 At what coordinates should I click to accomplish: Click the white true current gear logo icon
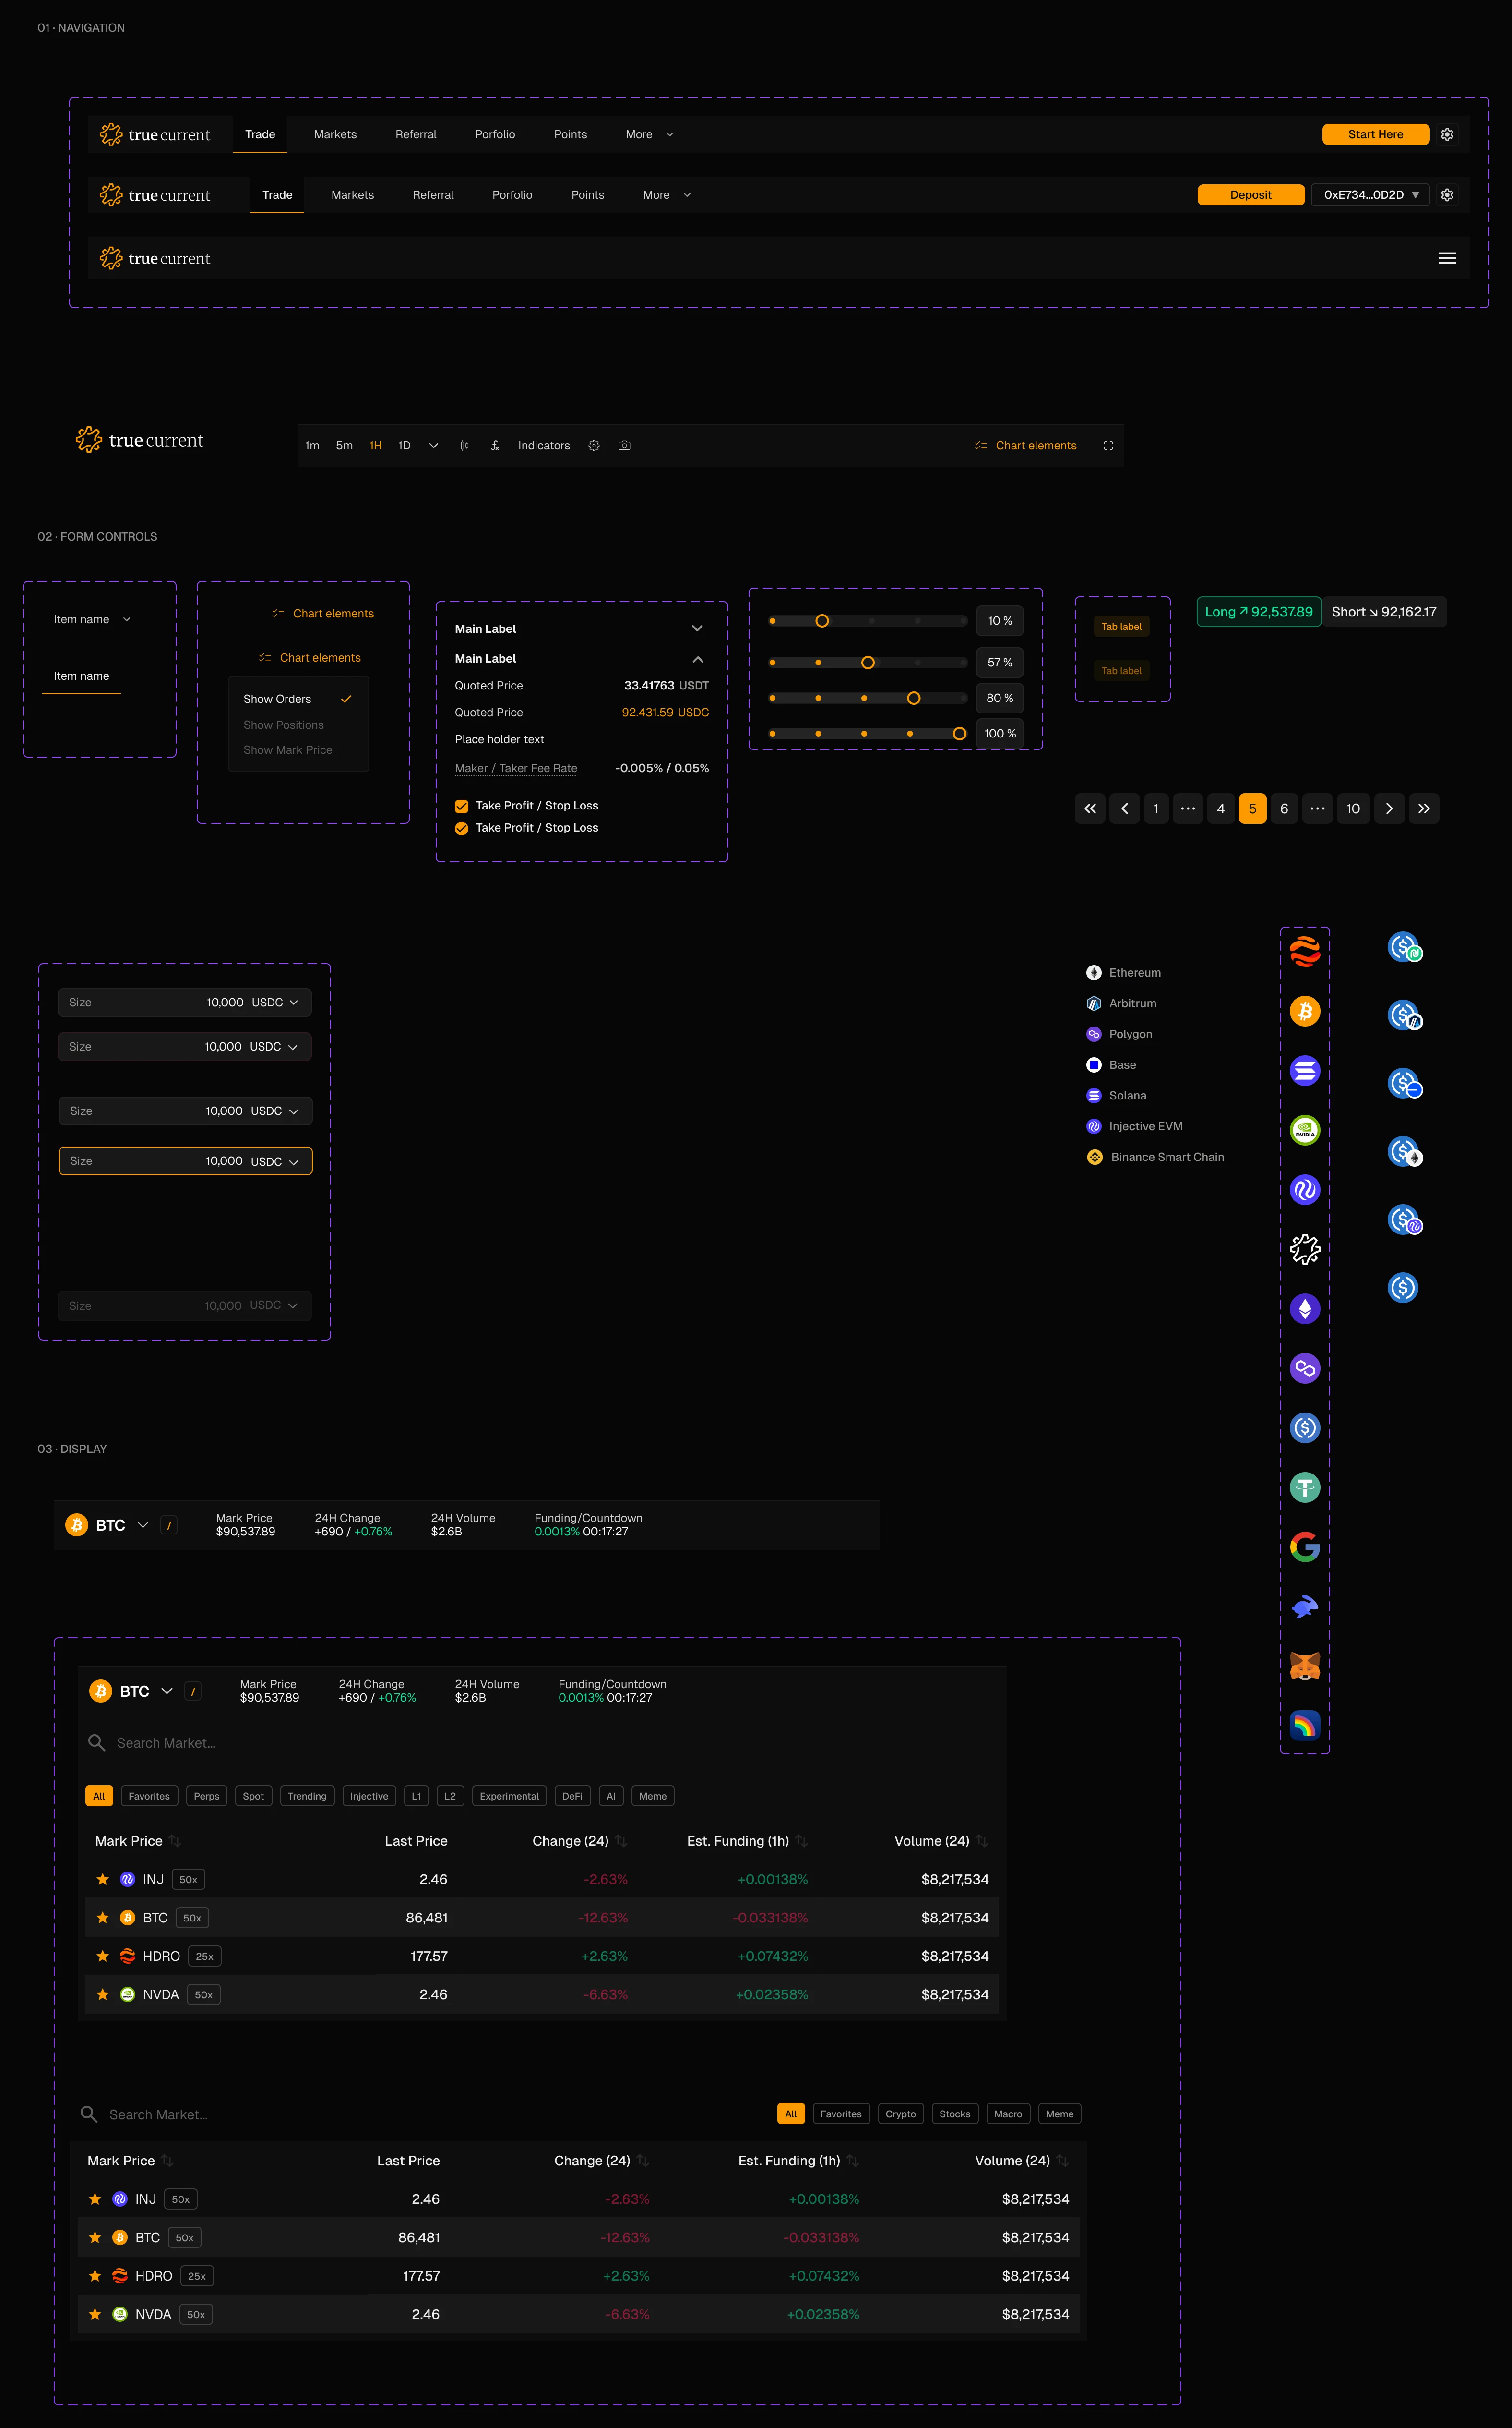pos(1305,1249)
